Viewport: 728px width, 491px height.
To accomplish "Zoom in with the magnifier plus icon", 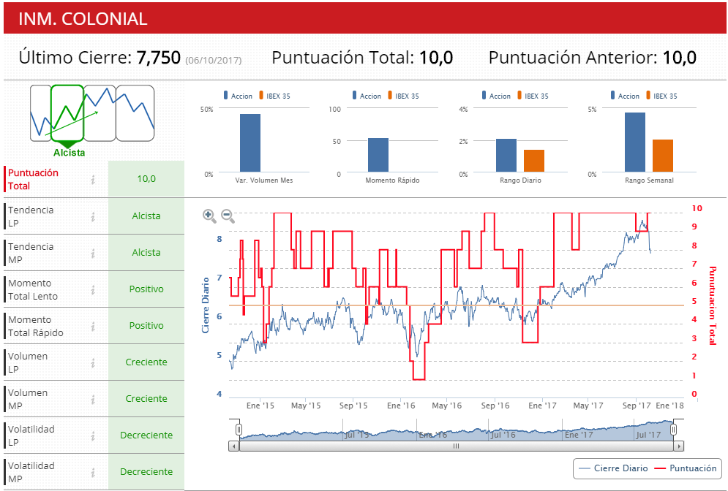I will (x=209, y=216).
